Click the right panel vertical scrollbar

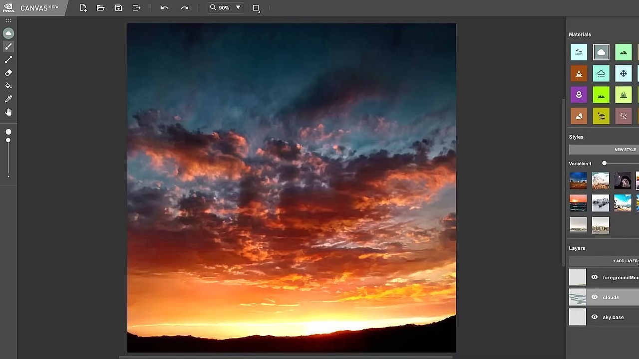point(564,182)
